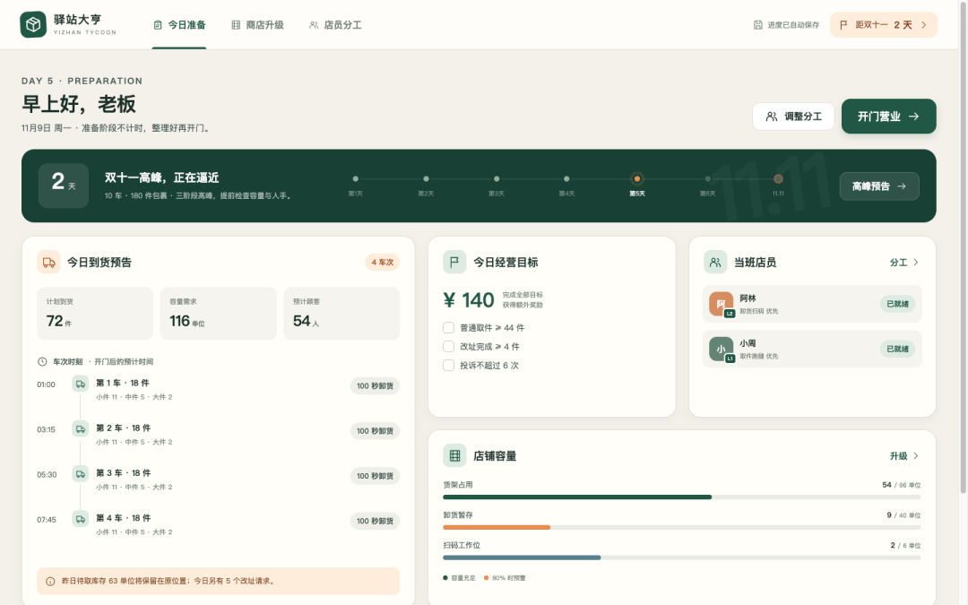Select the 第6天 timeline marker
Image resolution: width=968 pixels, height=605 pixels.
click(707, 179)
